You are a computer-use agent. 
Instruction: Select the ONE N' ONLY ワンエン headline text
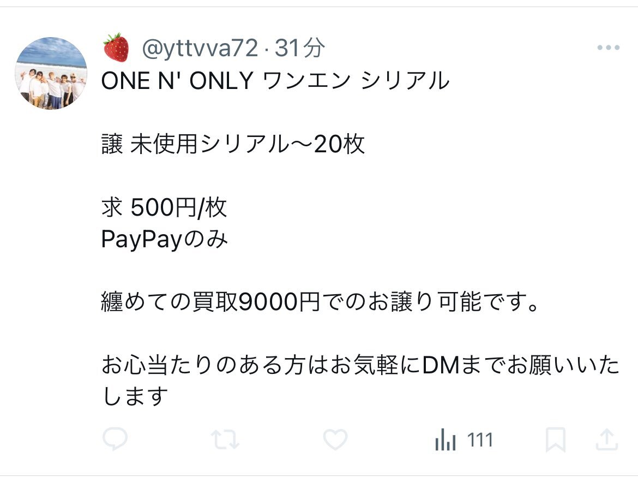[226, 80]
